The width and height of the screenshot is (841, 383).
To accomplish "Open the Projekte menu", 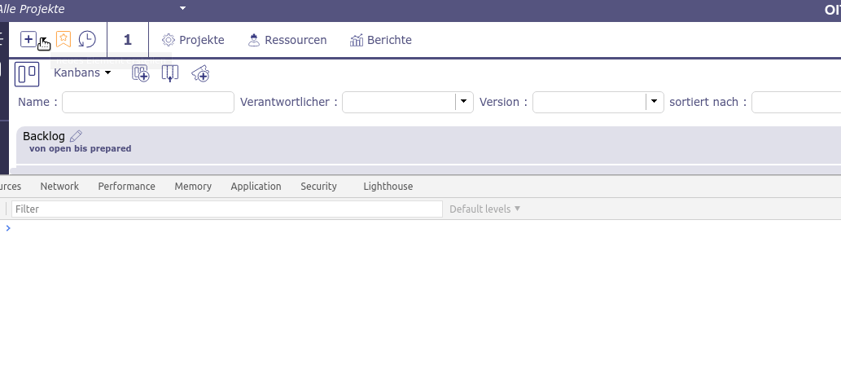I will [193, 40].
